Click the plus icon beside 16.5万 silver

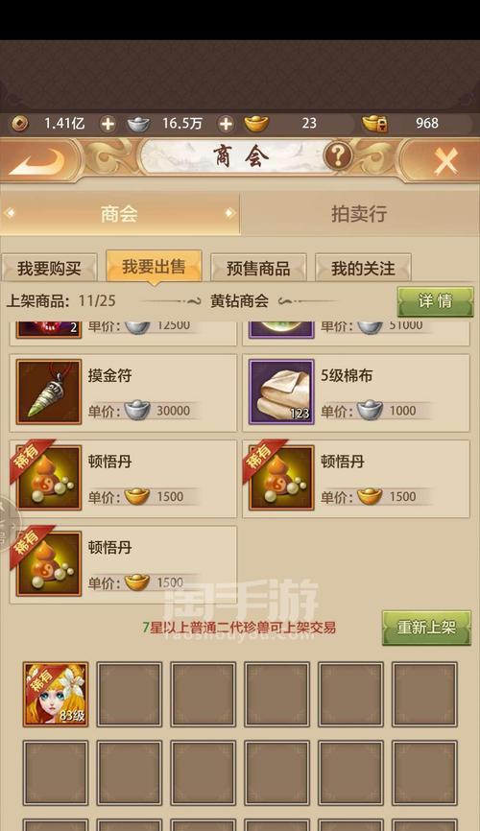click(x=226, y=124)
